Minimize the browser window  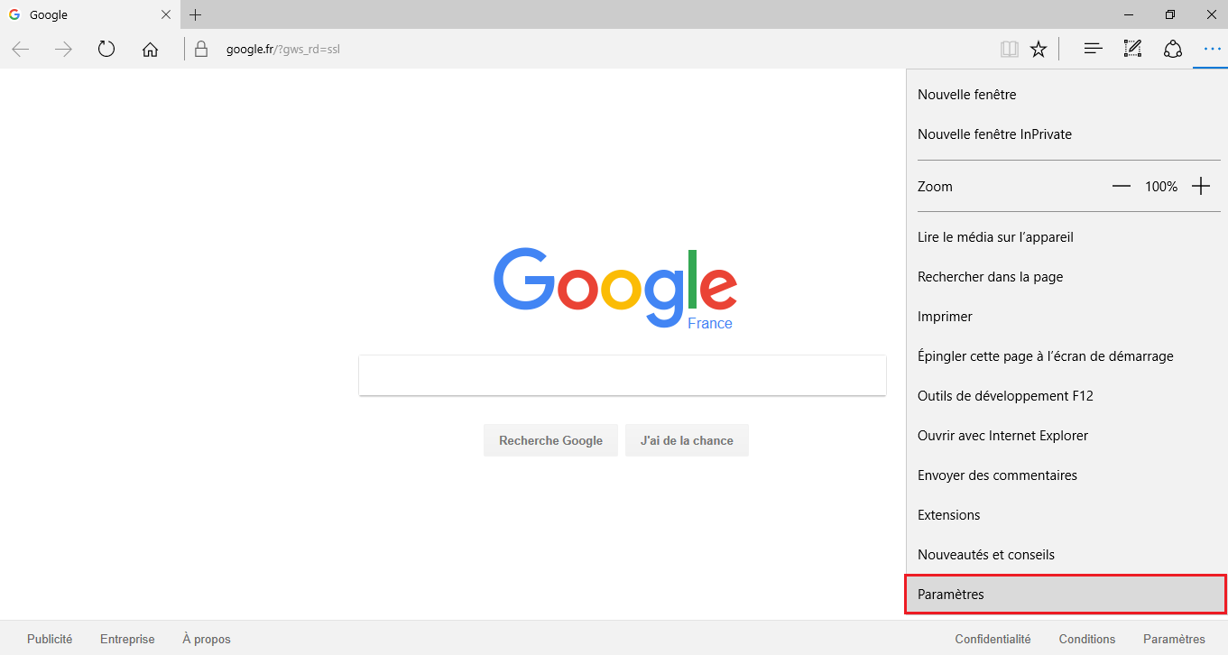[x=1129, y=14]
